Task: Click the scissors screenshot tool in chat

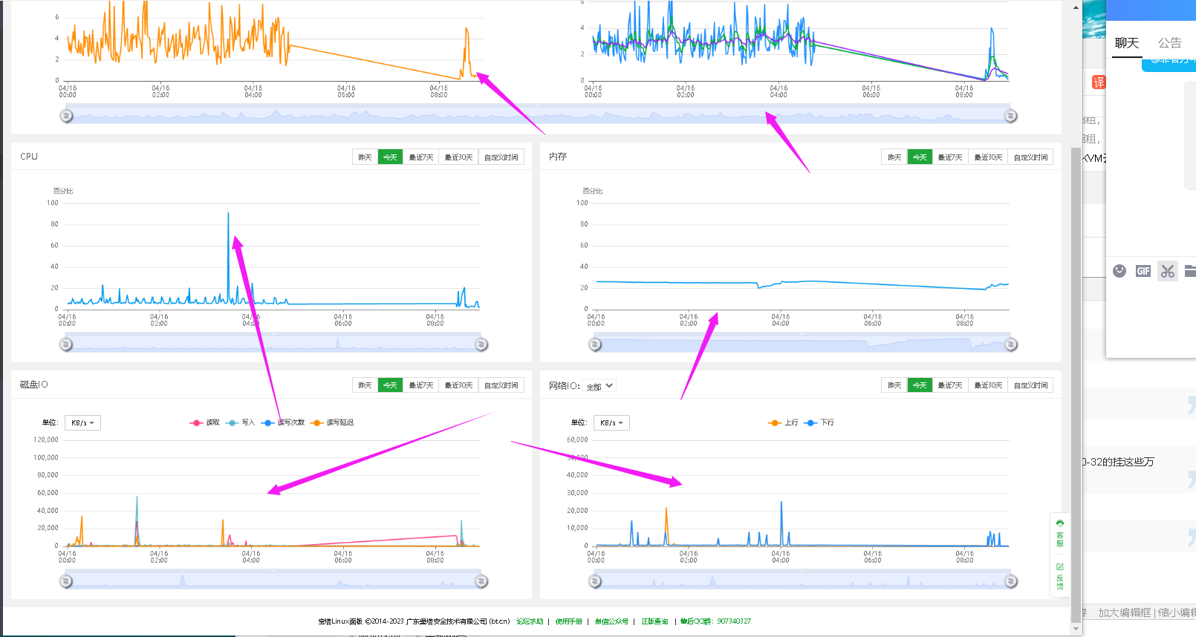Action: coord(1168,271)
